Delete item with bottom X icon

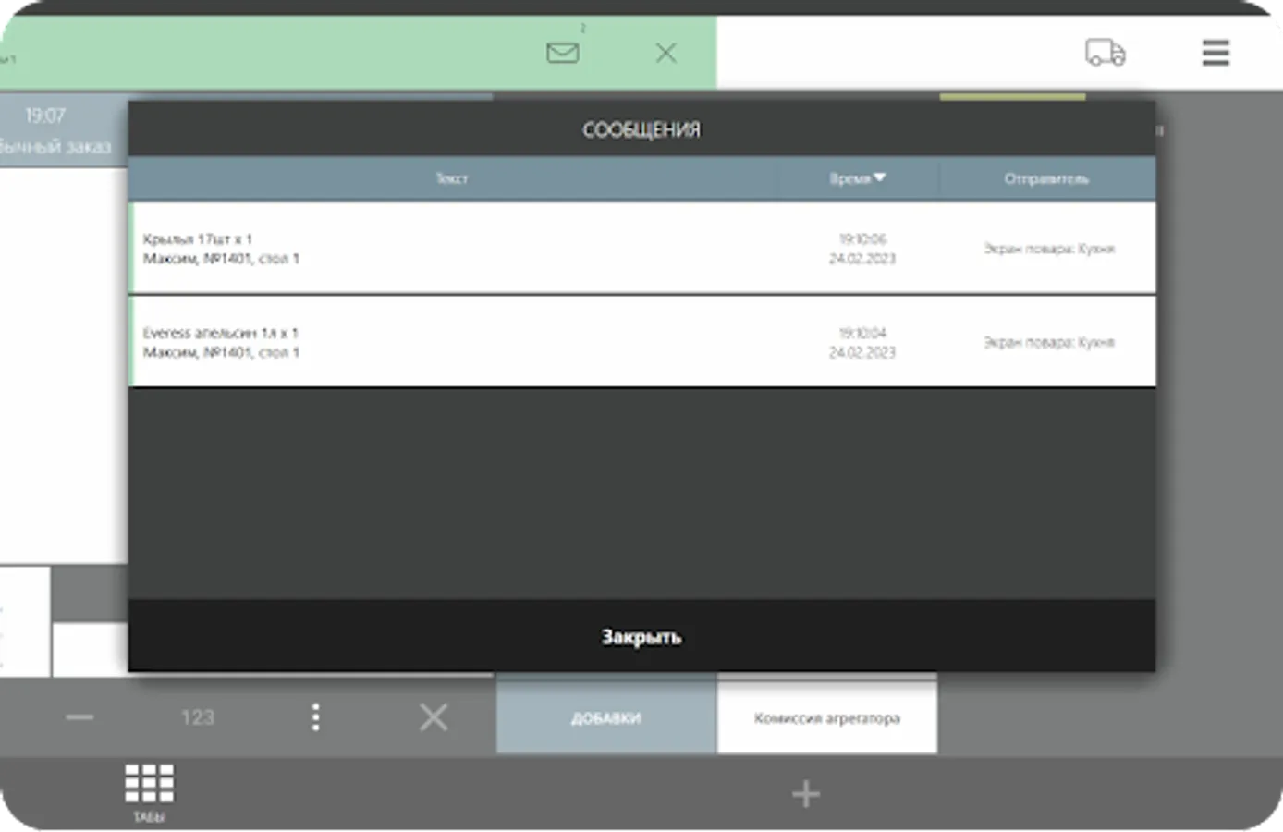tap(433, 717)
